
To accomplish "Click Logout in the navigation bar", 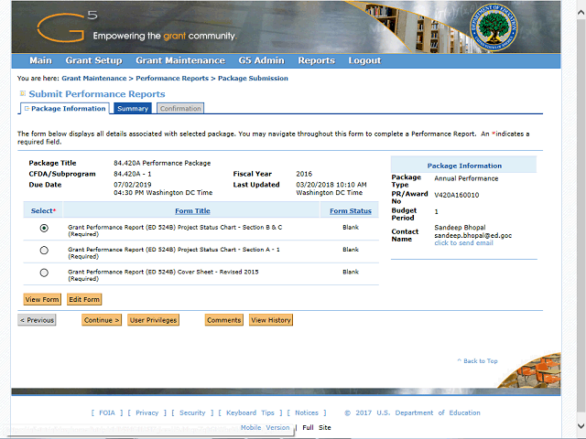I will pos(364,60).
